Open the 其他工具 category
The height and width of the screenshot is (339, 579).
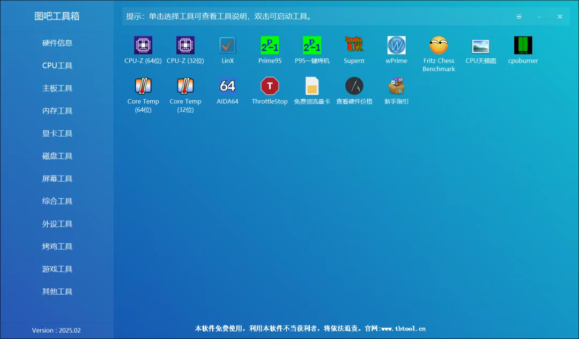tap(57, 291)
